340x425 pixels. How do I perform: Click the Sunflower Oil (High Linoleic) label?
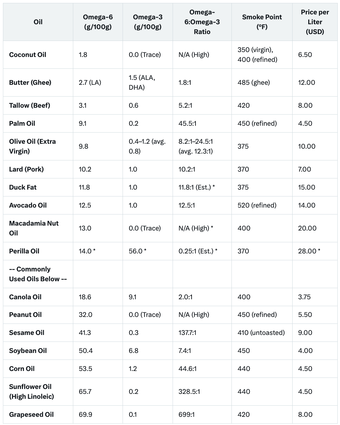(x=32, y=392)
